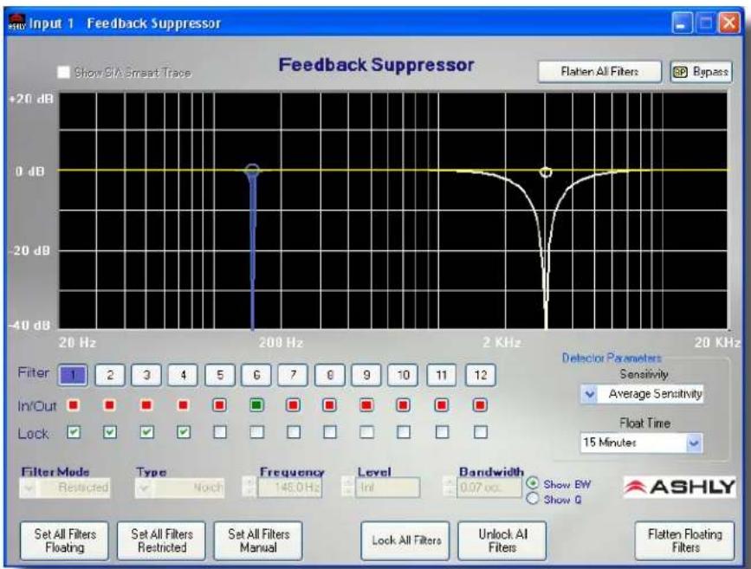
Task: Click Lock All Filters button
Action: tap(405, 540)
